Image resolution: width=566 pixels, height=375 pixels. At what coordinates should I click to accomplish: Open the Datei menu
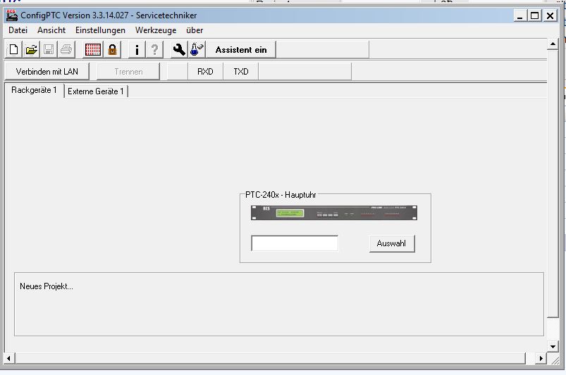click(x=18, y=30)
